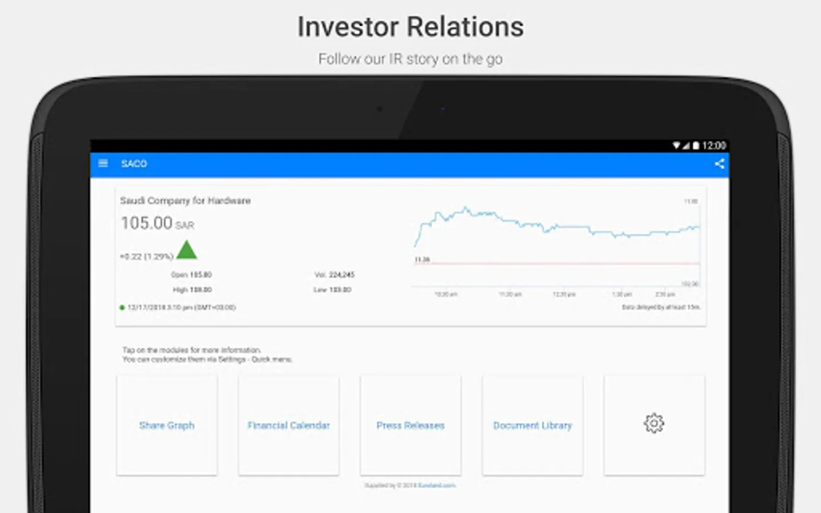Tap the red previous-close line on the chart

pyautogui.click(x=558, y=263)
